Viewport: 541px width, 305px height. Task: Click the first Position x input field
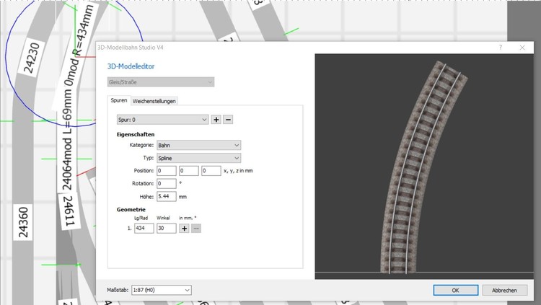(x=166, y=171)
